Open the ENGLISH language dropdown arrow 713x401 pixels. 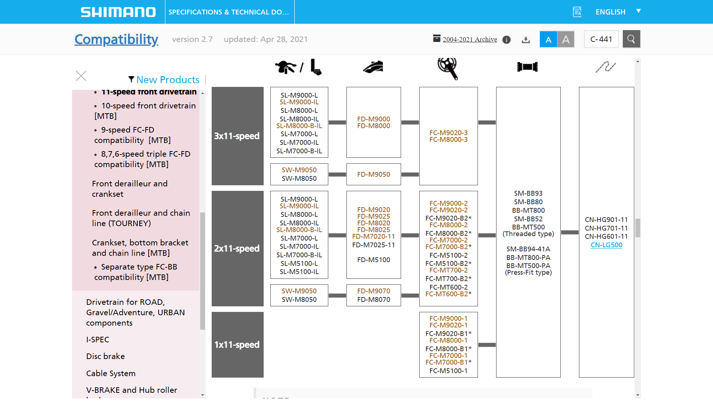(x=638, y=11)
